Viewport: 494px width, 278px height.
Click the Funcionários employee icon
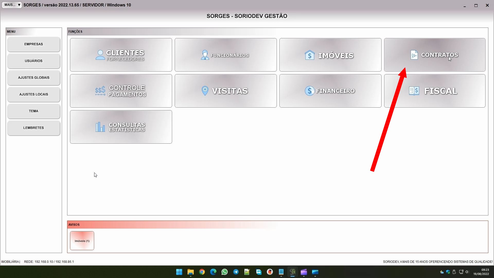click(x=205, y=55)
